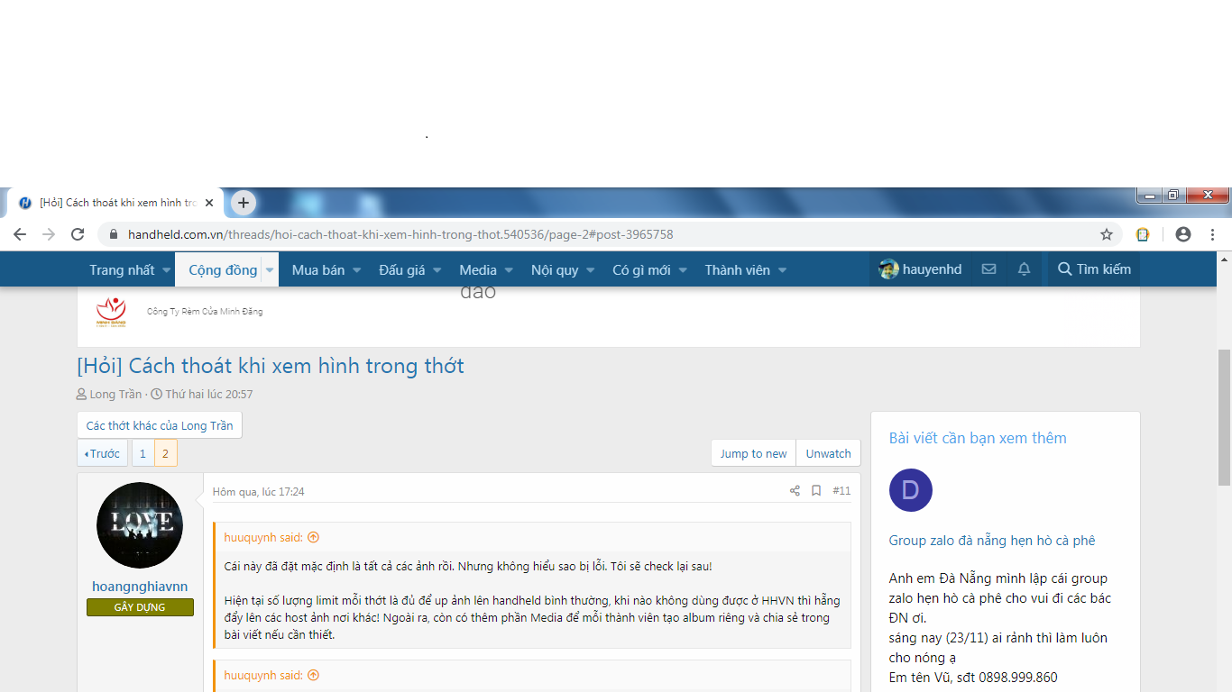Screen dimensions: 1232x692
Task: Open the alerts bell icon
Action: tap(1024, 269)
